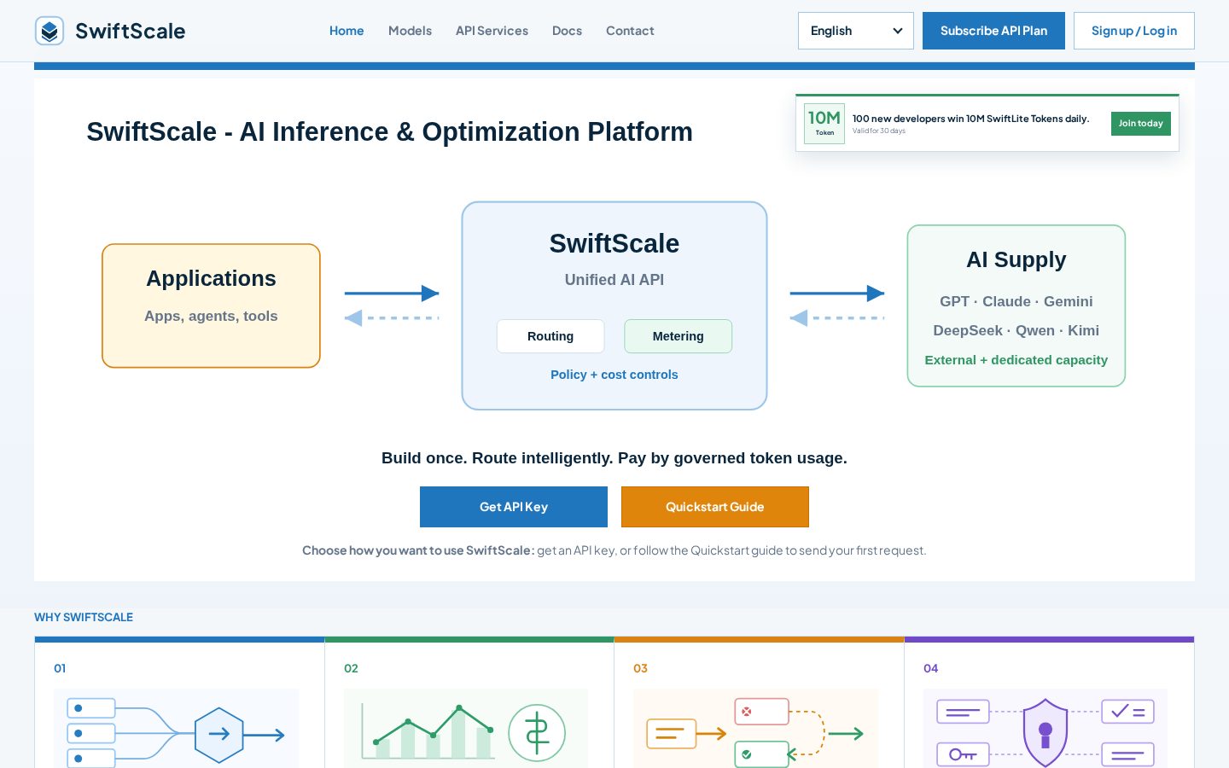Click the cost chart illustration in card 02
Screen dimensions: 1229x768
466,728
